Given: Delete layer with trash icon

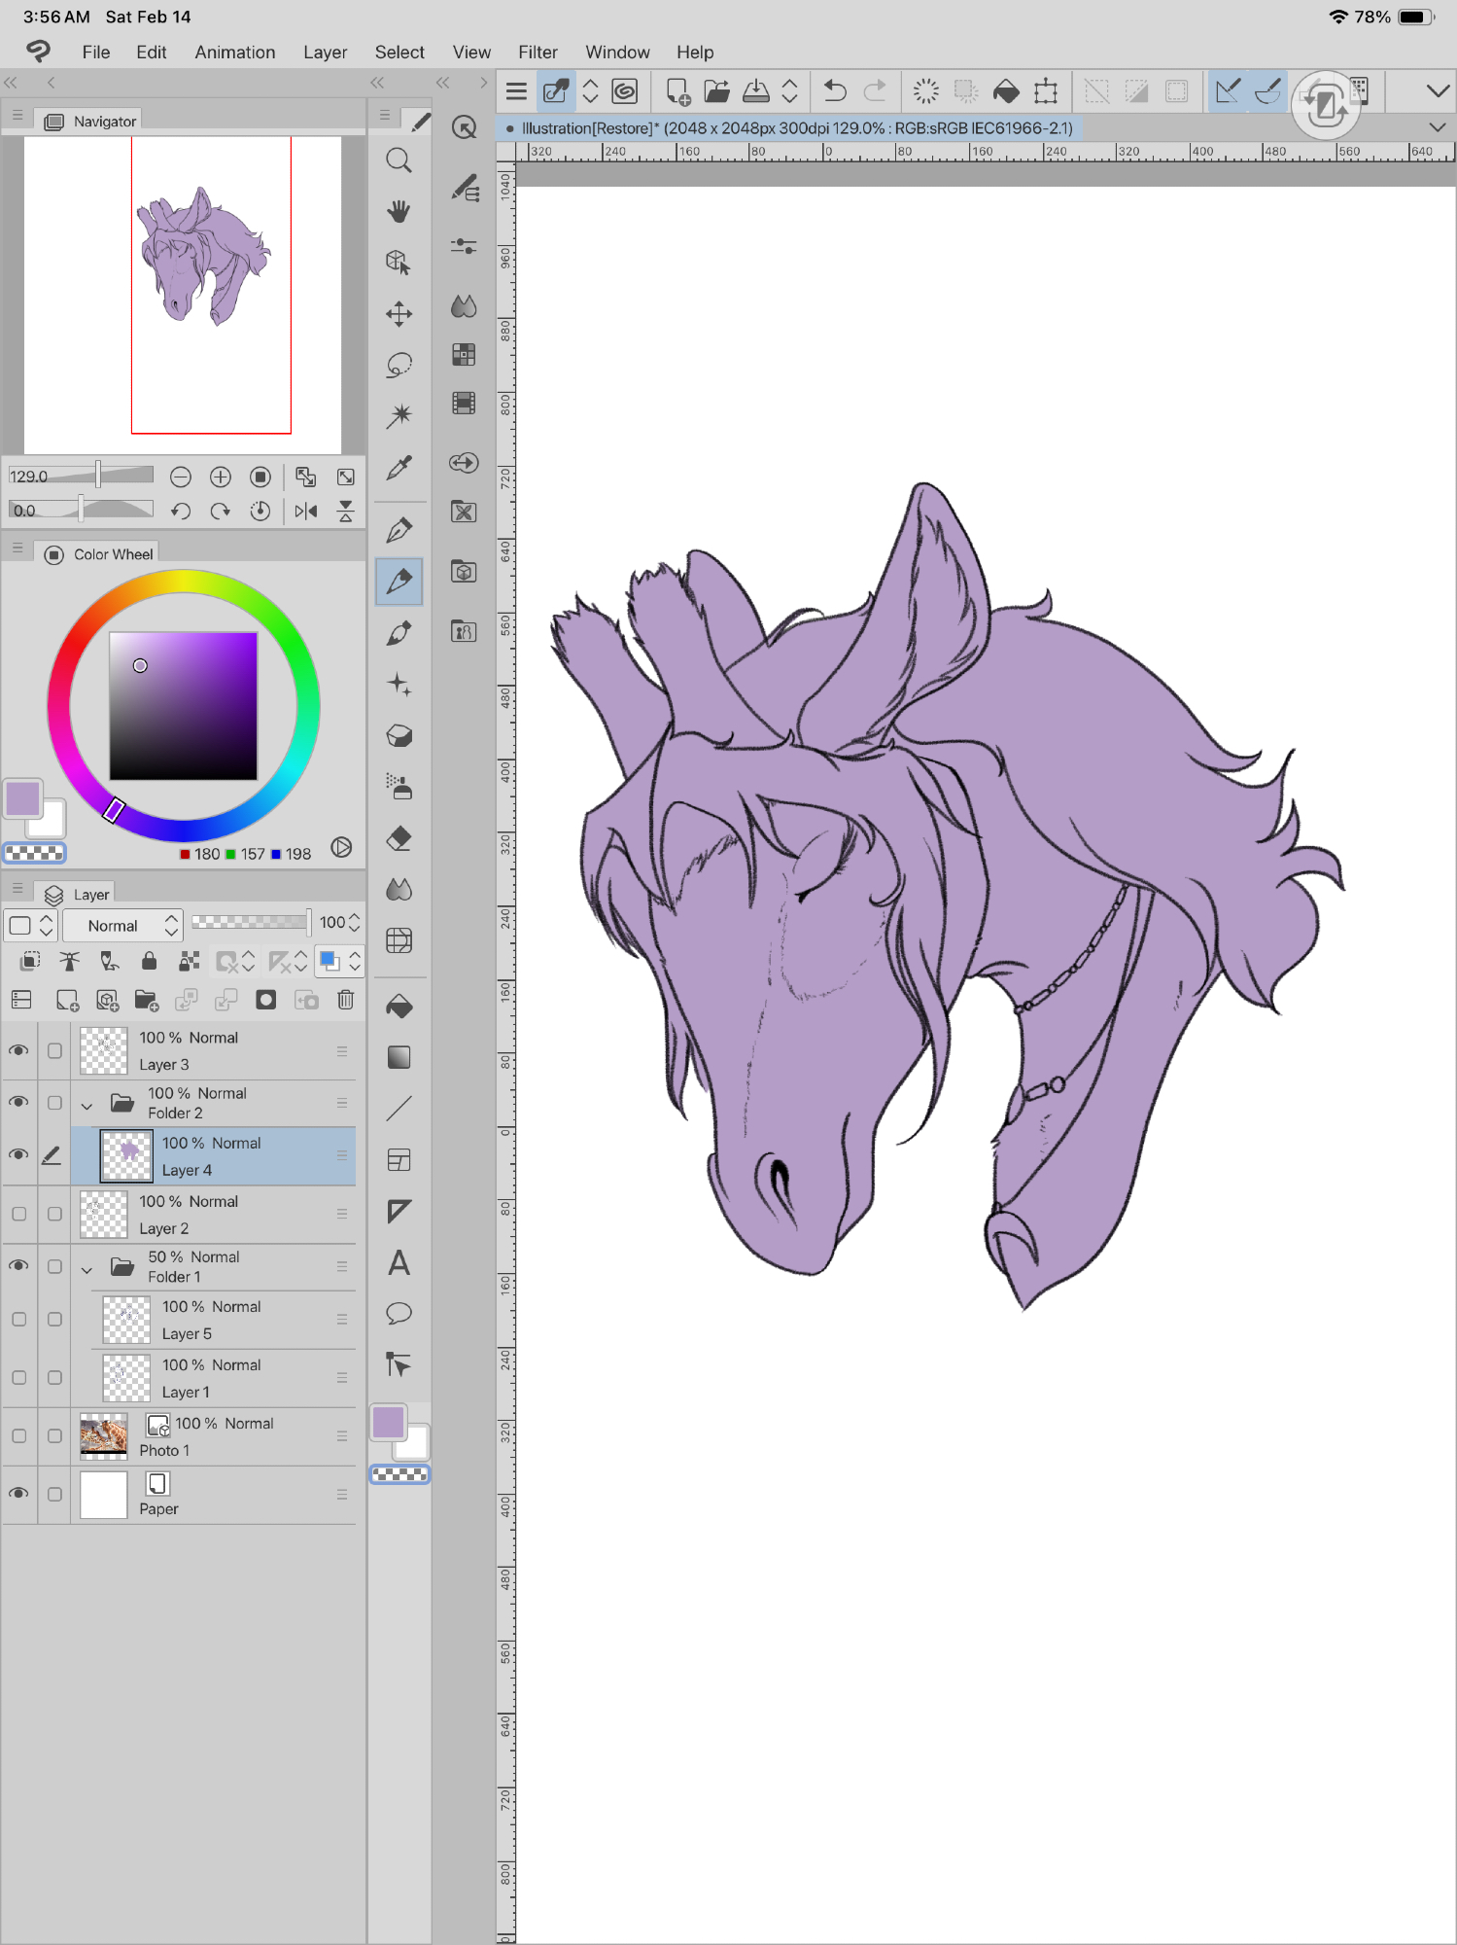Looking at the screenshot, I should tap(345, 1000).
